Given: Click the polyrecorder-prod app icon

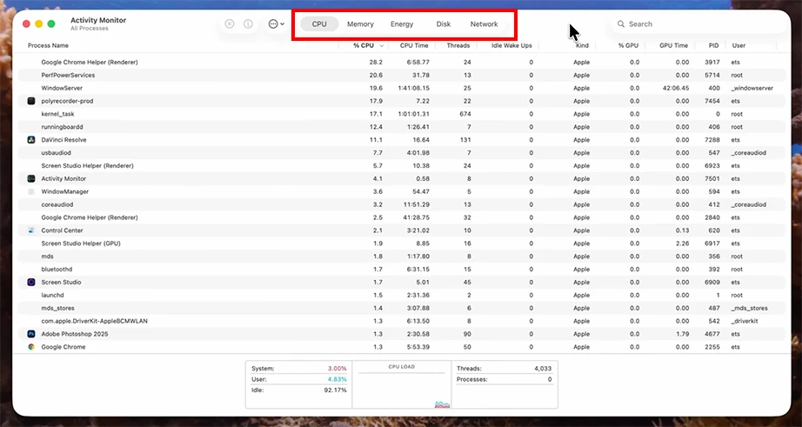Looking at the screenshot, I should 31,101.
